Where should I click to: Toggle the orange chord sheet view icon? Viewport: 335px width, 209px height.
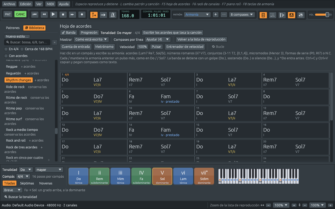tap(263, 15)
